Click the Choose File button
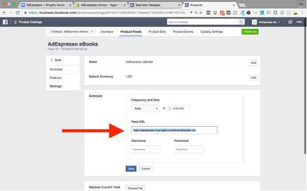 (x=135, y=188)
